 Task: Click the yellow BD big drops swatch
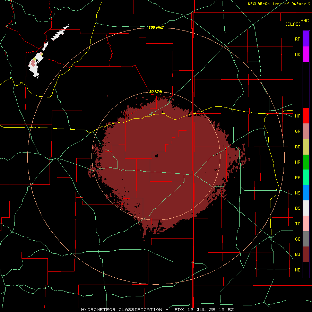point(306,147)
